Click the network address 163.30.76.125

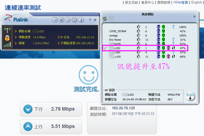pos(123,108)
